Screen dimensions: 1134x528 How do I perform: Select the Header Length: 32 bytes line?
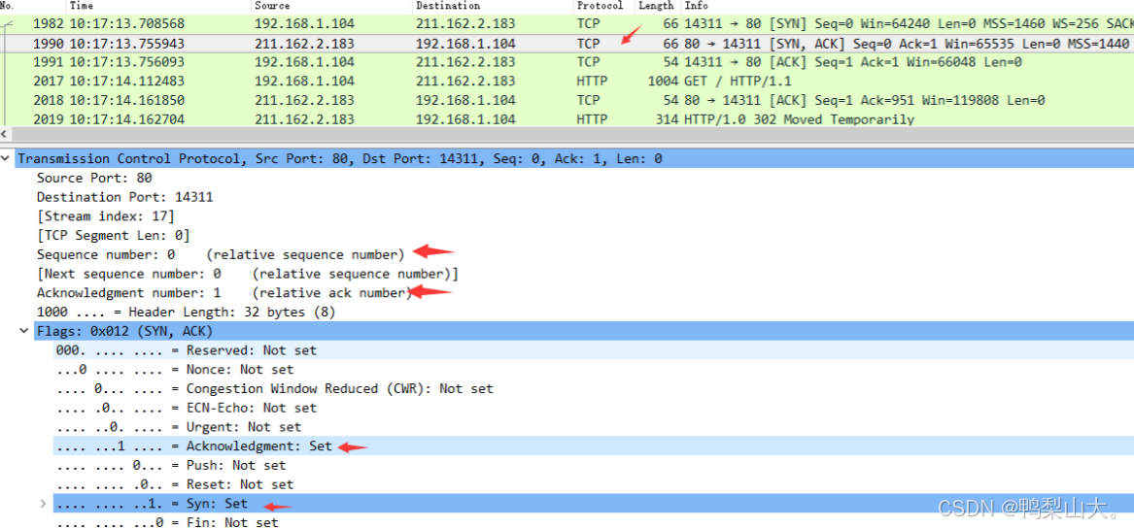(186, 312)
